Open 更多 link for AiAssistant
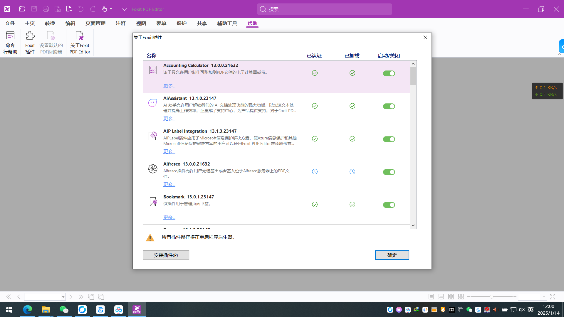This screenshot has height=317, width=564. [x=169, y=119]
